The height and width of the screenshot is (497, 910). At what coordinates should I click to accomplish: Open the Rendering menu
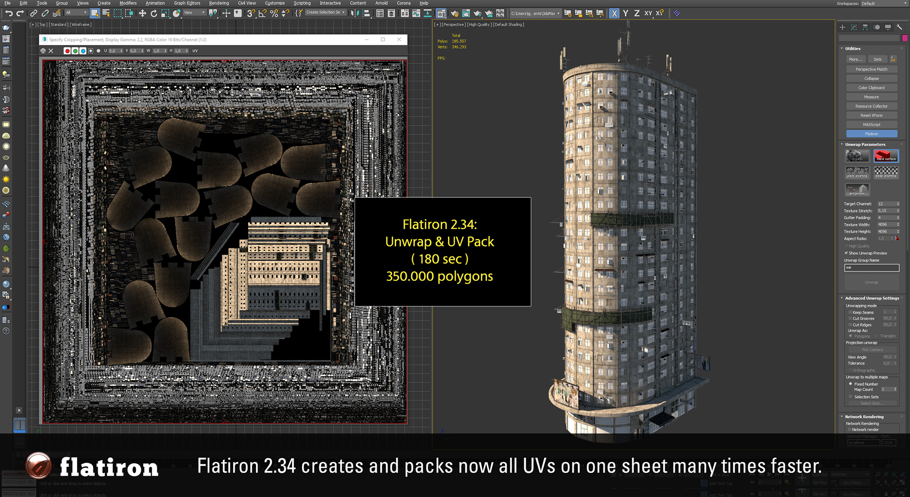219,3
